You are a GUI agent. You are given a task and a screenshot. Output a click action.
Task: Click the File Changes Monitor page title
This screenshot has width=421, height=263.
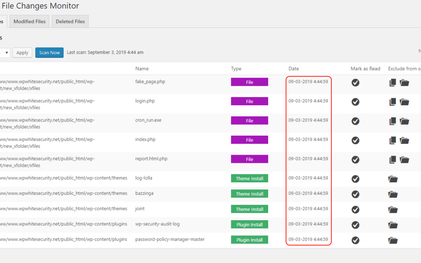click(x=40, y=6)
